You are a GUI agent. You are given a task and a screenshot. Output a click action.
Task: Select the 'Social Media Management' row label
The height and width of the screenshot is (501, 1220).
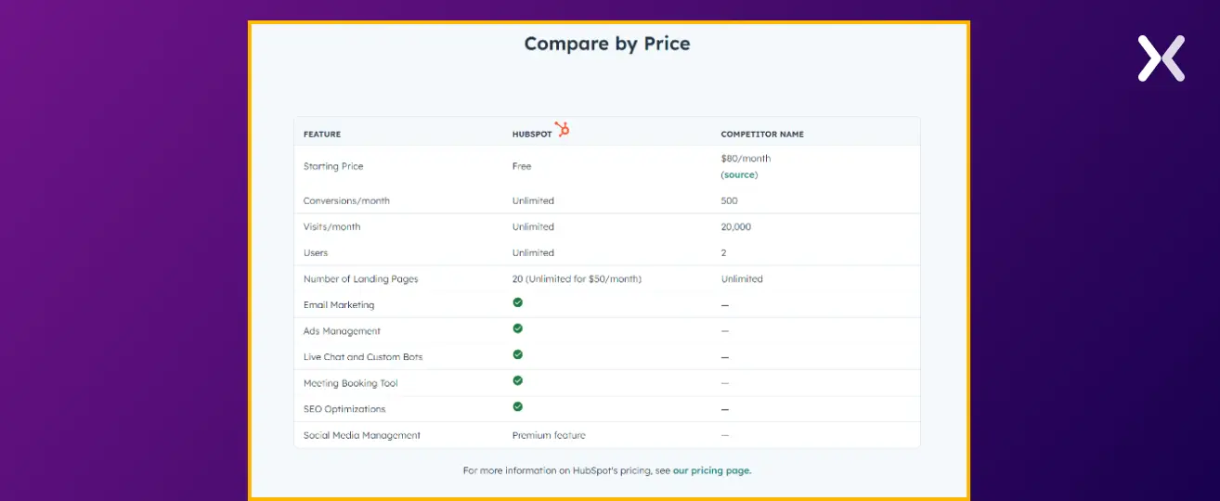(362, 435)
